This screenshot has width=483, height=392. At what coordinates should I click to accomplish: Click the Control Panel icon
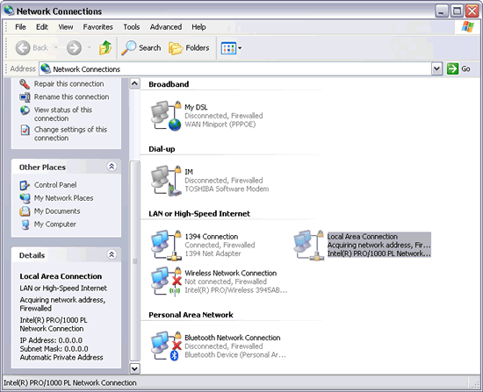click(25, 185)
